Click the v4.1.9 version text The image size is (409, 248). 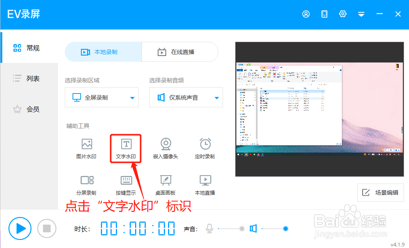pos(397,245)
